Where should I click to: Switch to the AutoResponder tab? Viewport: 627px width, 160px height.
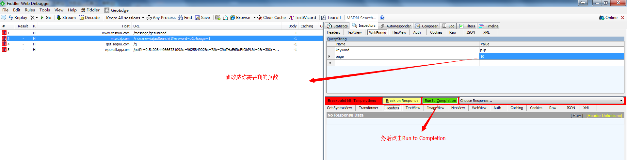395,26
